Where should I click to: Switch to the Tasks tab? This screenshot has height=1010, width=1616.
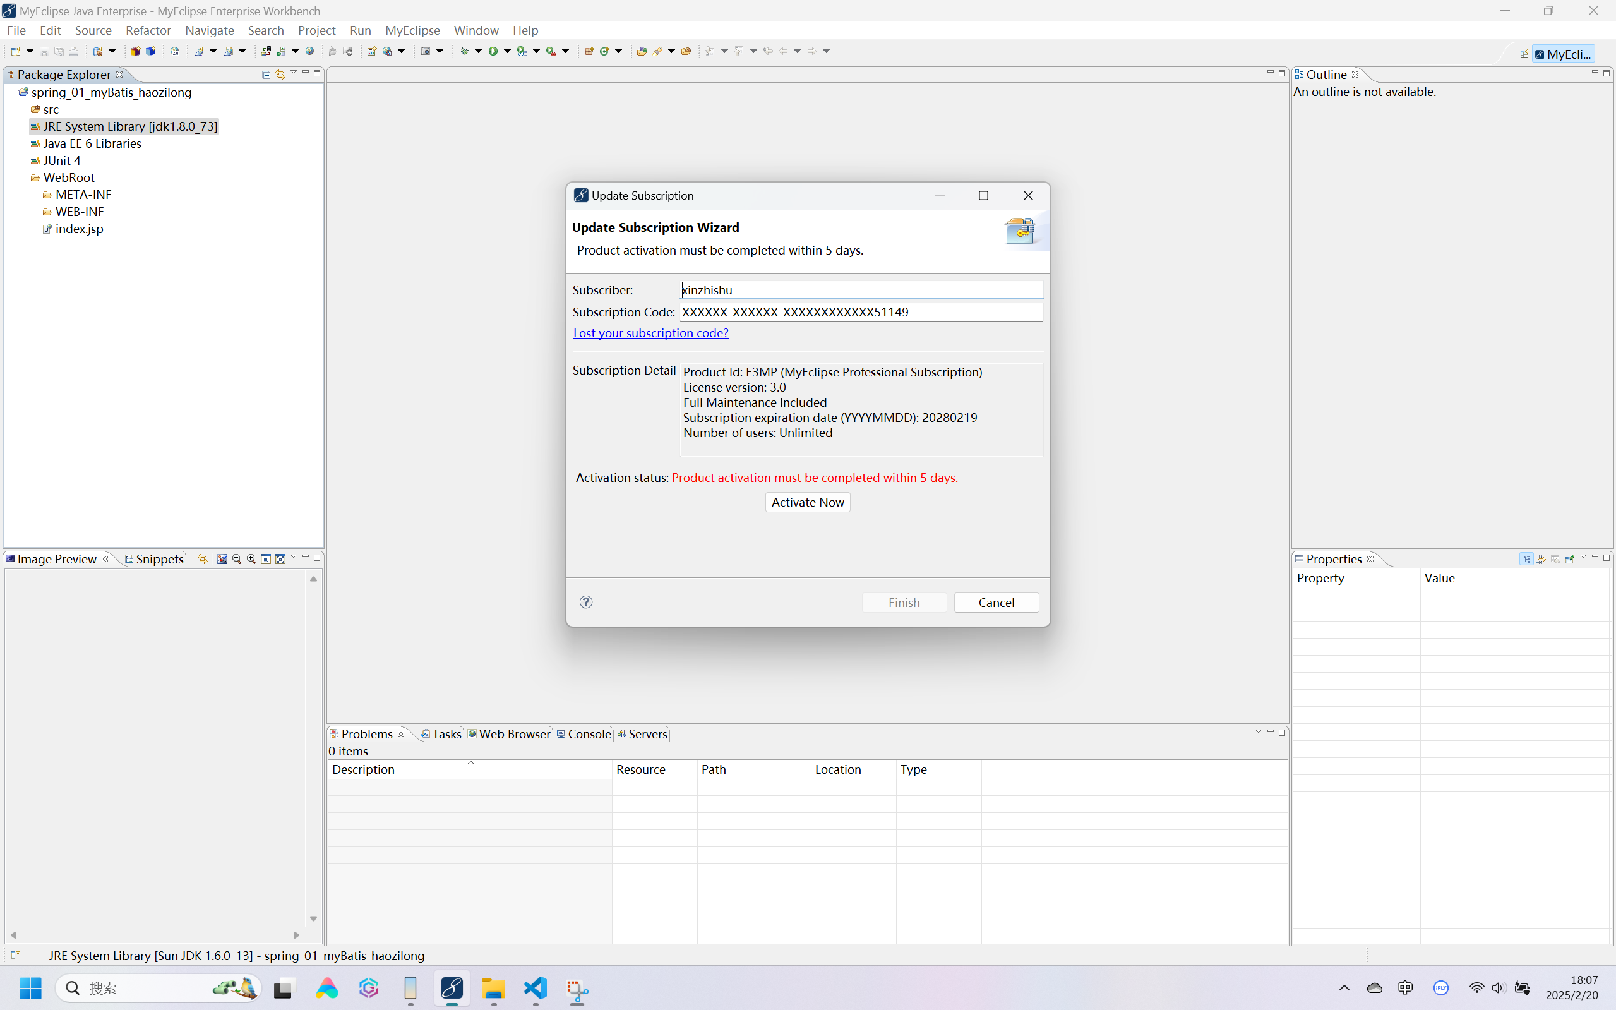(x=441, y=734)
